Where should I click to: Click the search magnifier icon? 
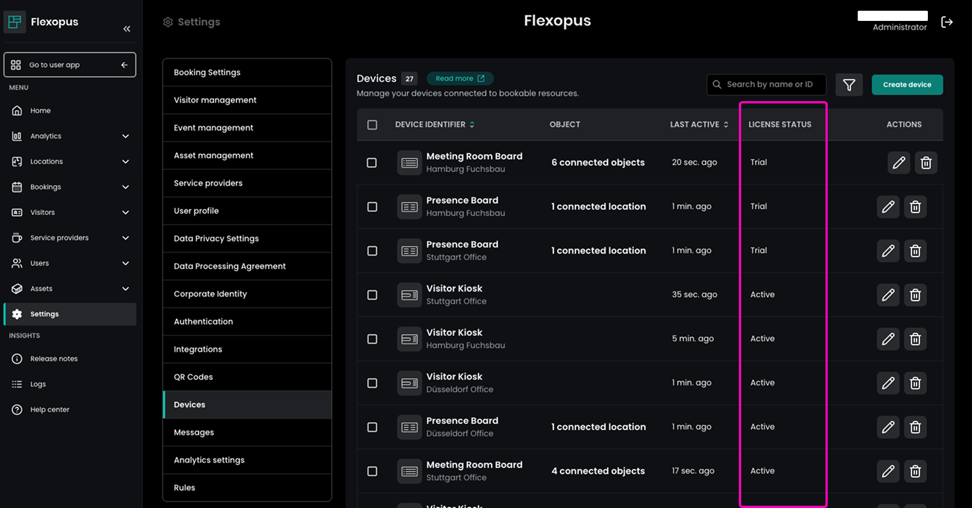pos(717,84)
